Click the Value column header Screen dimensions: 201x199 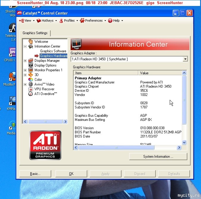coord(160,73)
